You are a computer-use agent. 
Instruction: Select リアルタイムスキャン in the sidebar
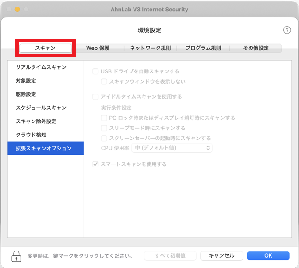[46, 67]
